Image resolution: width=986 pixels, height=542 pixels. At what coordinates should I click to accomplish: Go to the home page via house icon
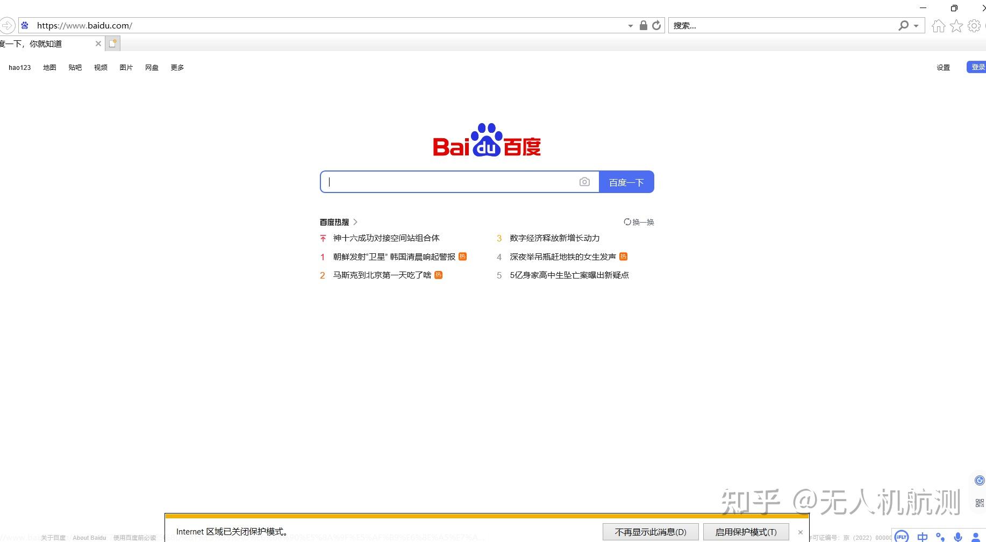click(x=938, y=26)
